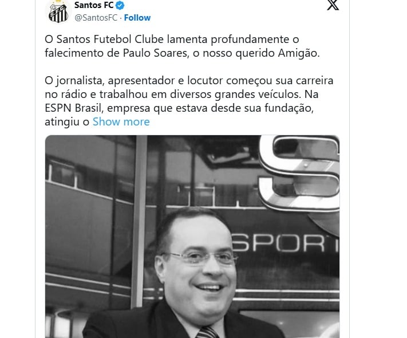This screenshot has height=338, width=407.
Task: Click the large metallic S emblem in photo
Action: point(299,173)
